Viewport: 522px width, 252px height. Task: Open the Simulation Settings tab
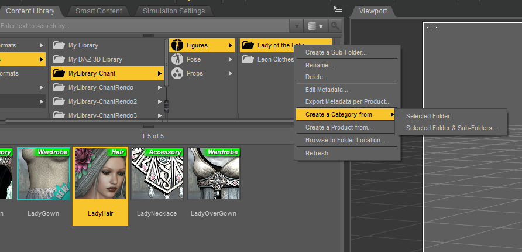tap(173, 11)
